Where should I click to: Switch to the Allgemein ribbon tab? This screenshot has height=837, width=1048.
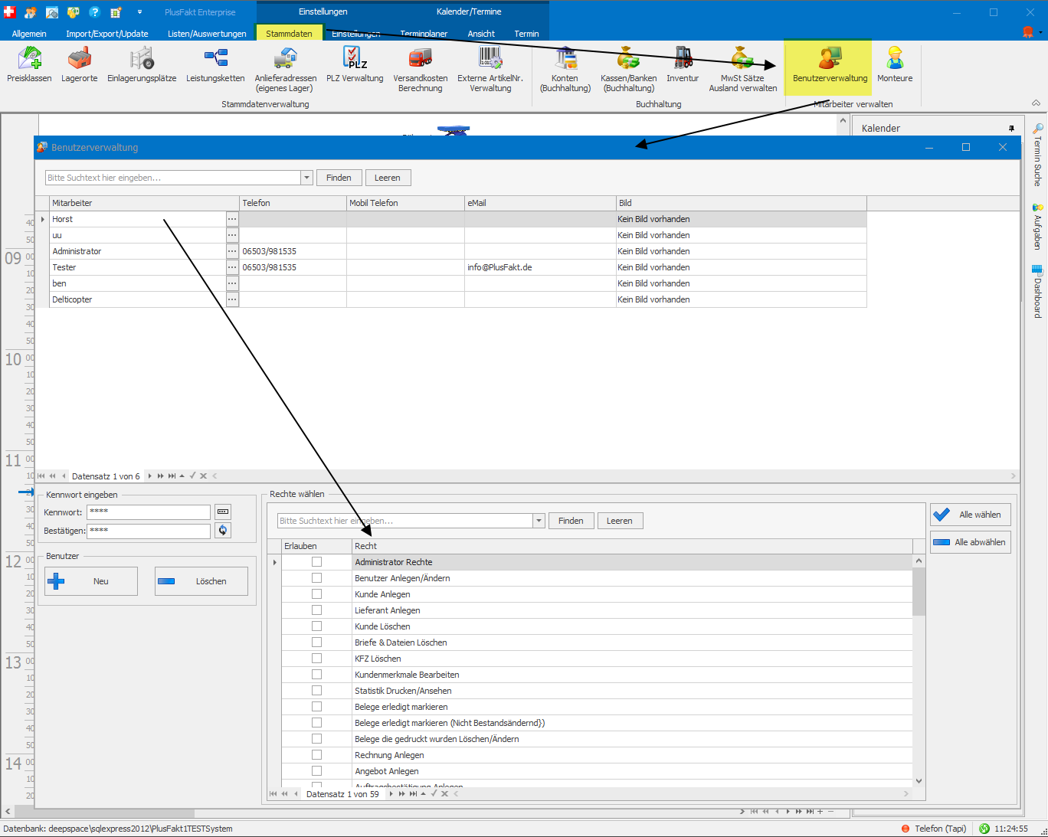click(29, 34)
